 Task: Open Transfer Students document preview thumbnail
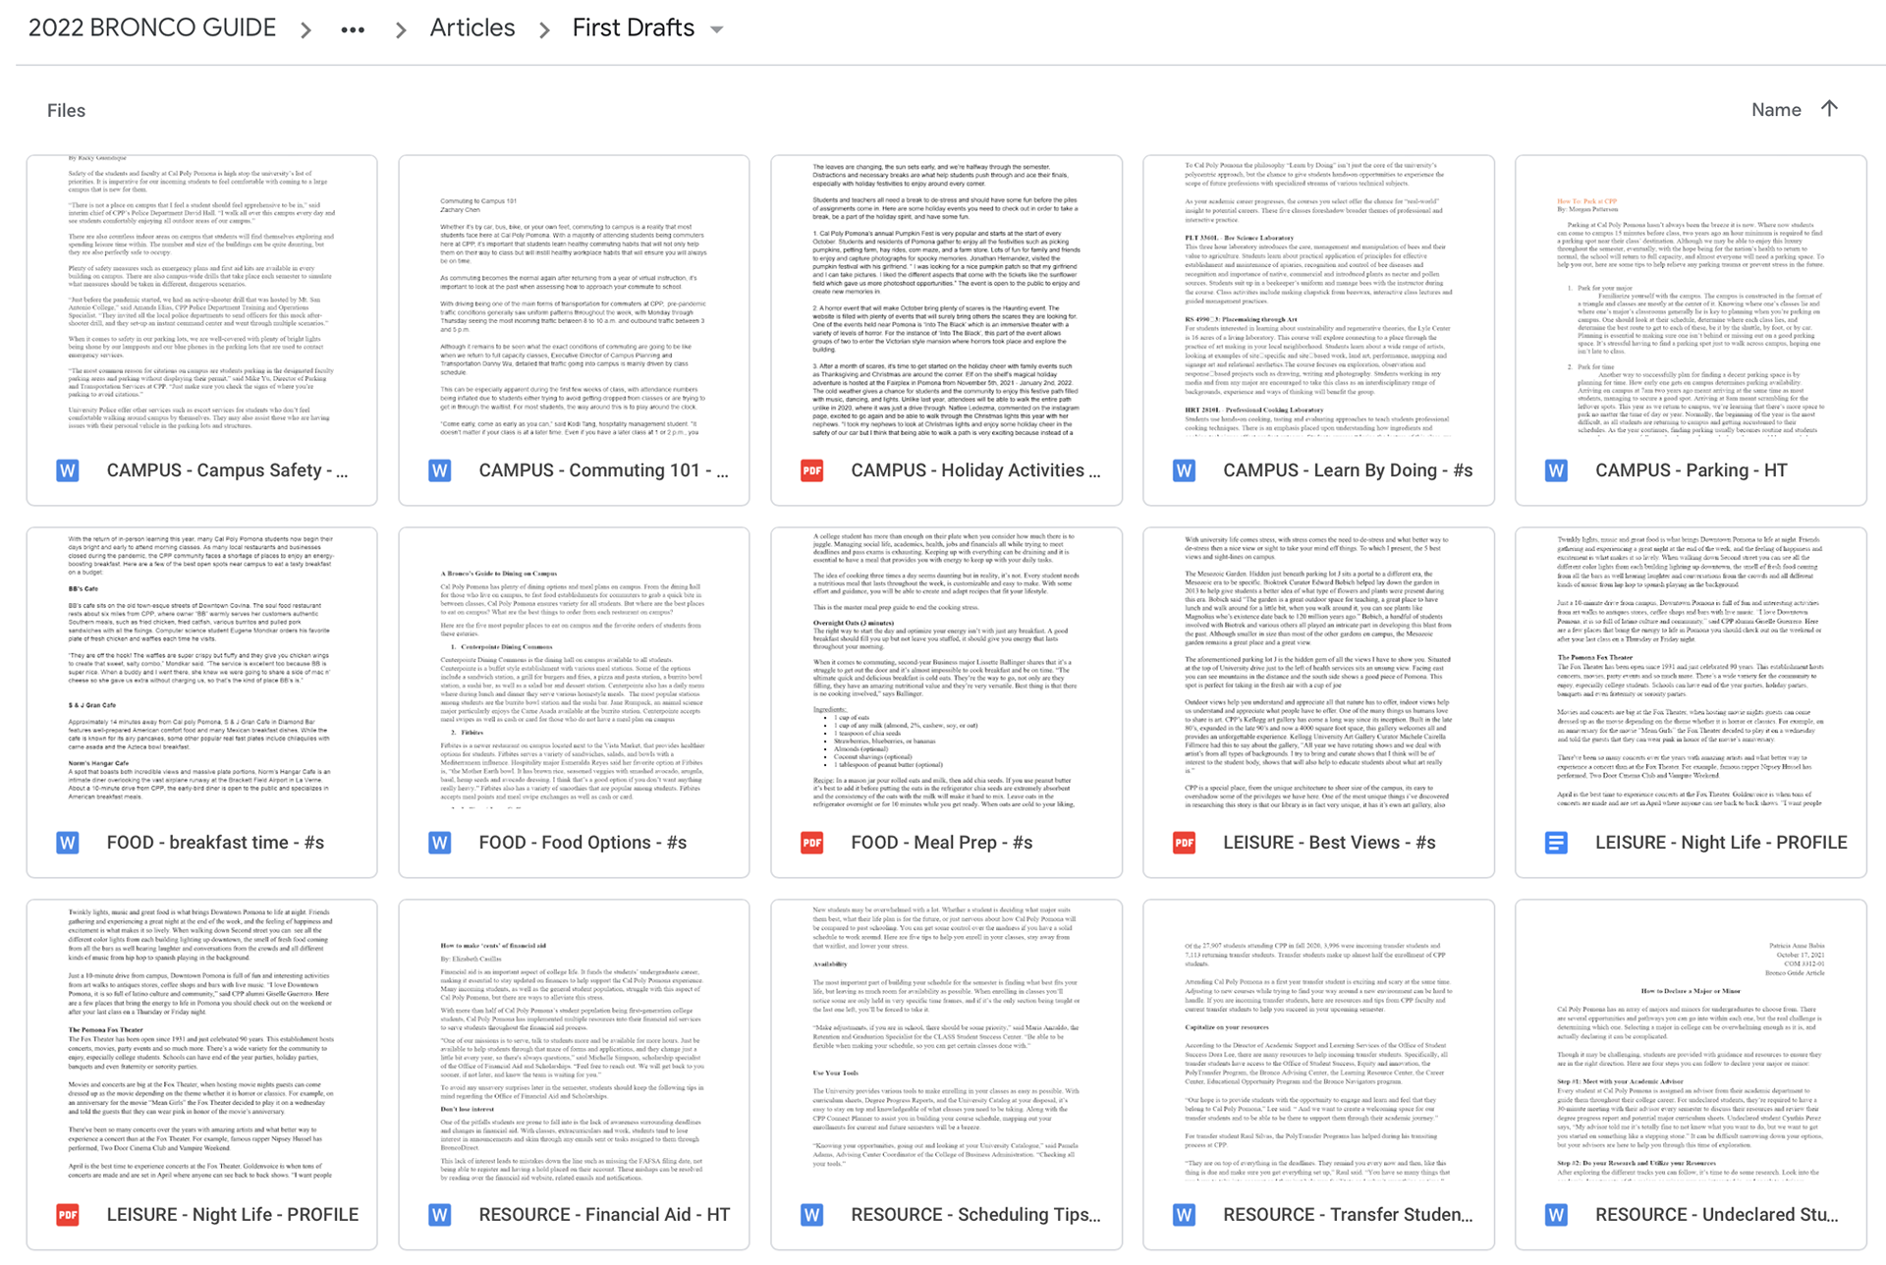click(x=1319, y=1040)
